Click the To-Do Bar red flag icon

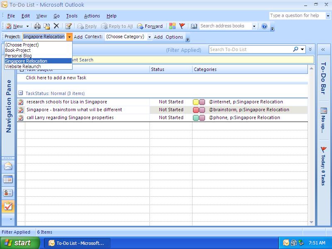click(324, 150)
